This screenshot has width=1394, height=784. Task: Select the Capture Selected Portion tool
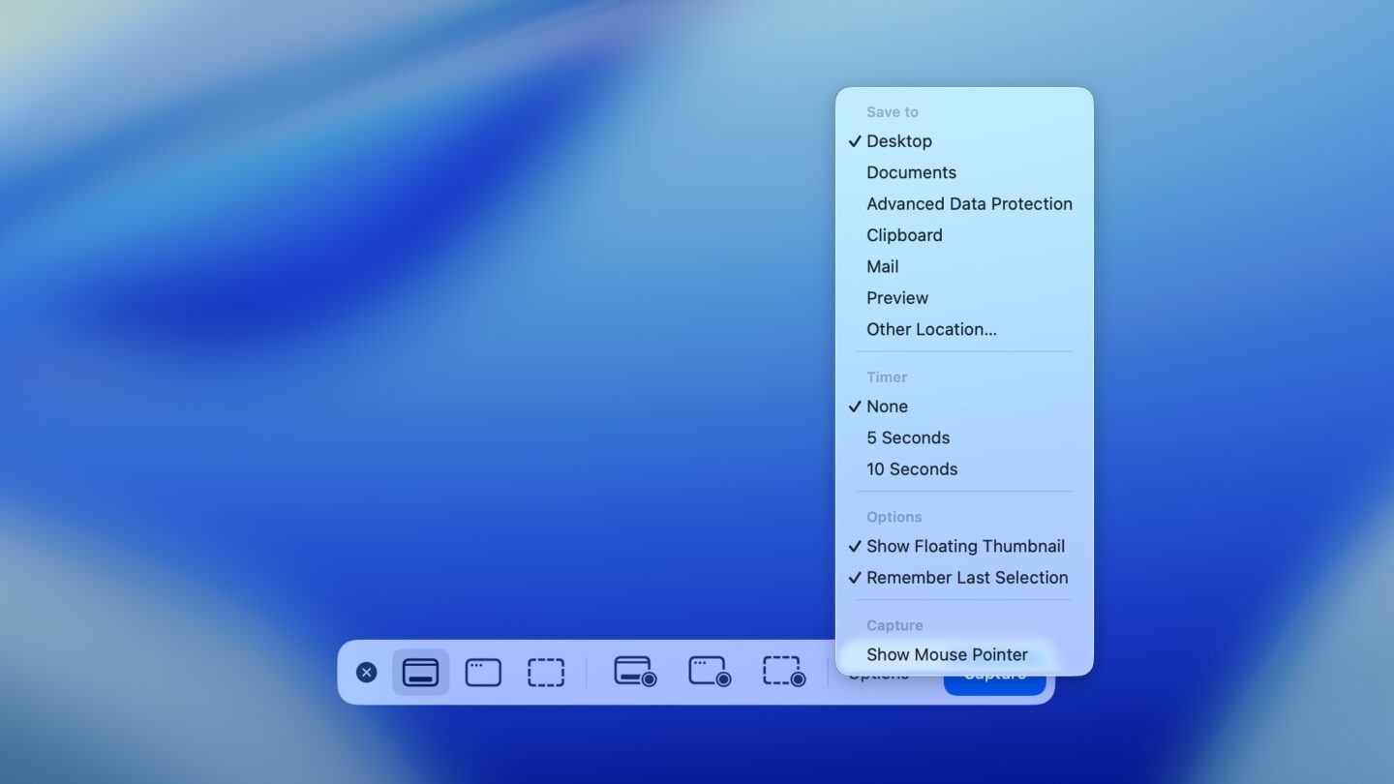pos(546,672)
